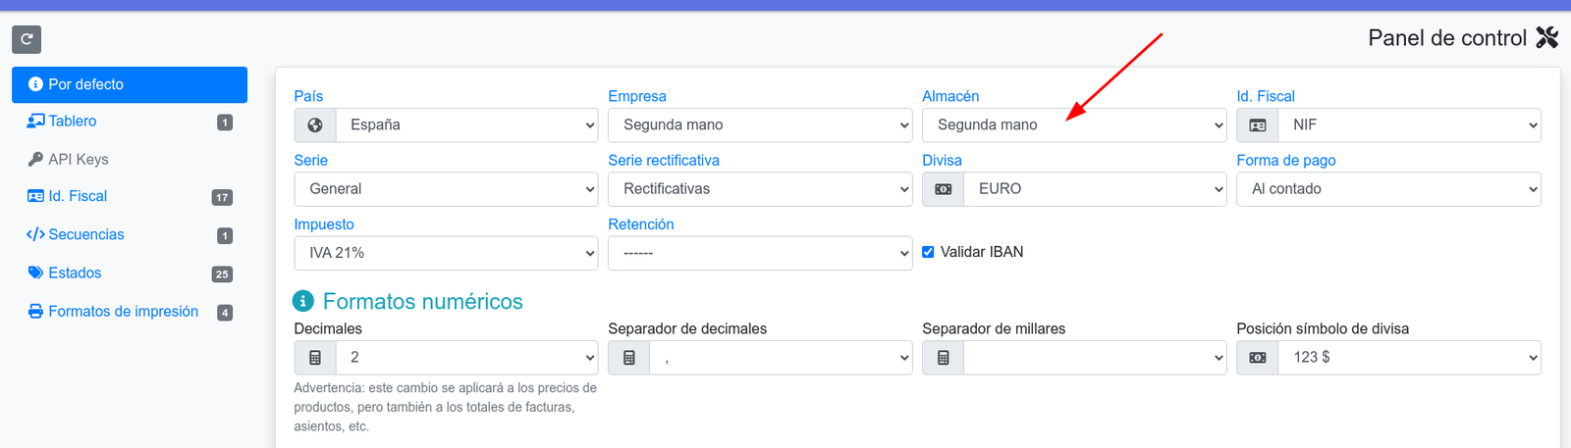Click the ID card icon beside Id. Fiscal in sidebar
The image size is (1571, 448).
pyautogui.click(x=35, y=196)
